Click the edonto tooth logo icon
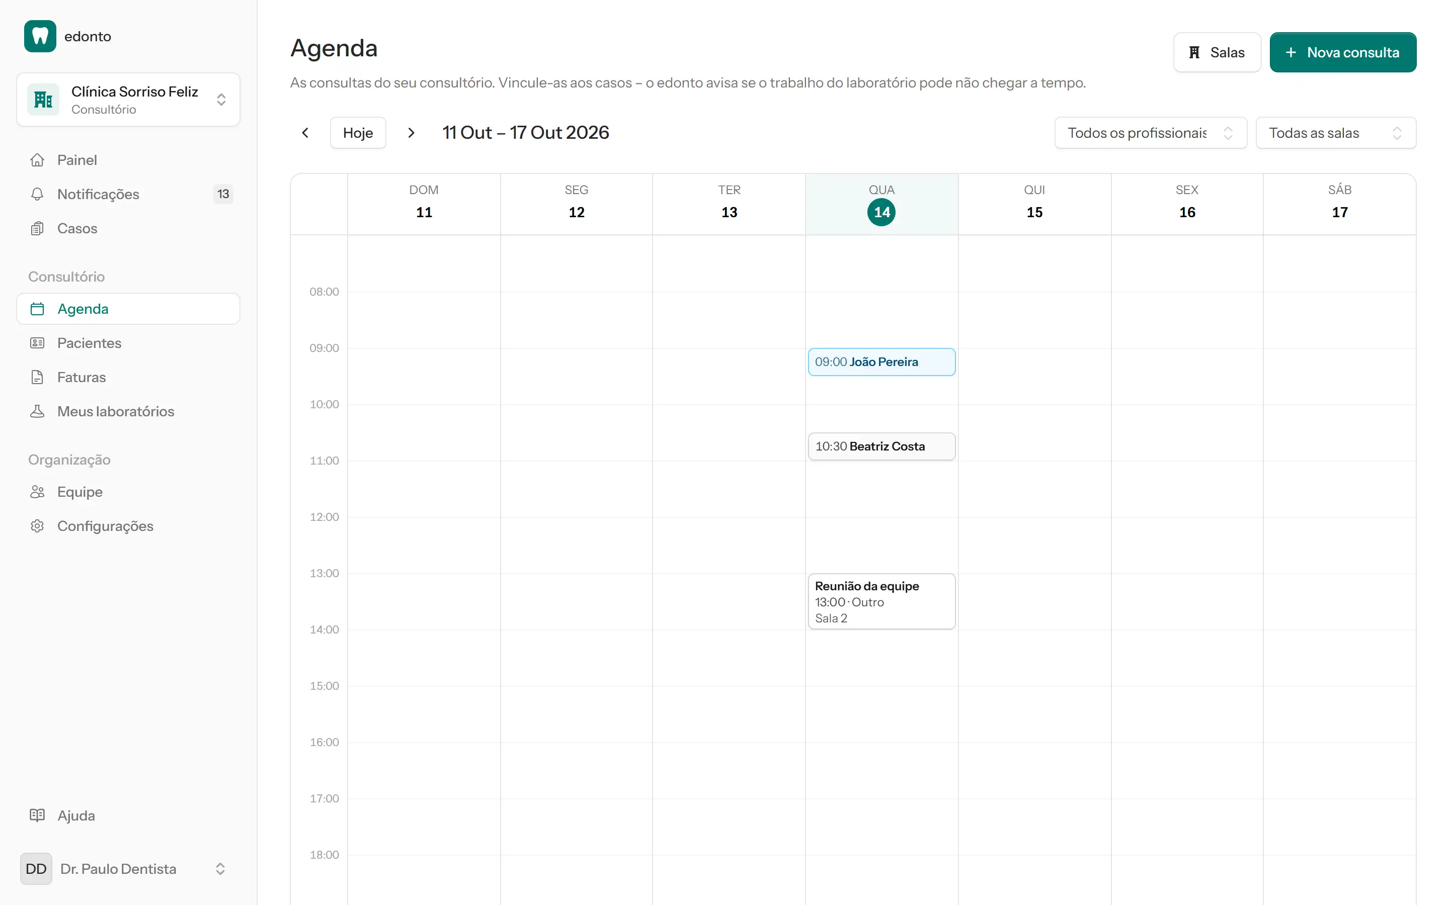 40,37
